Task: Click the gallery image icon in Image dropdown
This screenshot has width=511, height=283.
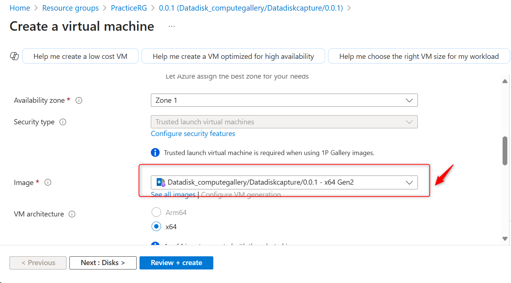Action: [x=161, y=182]
